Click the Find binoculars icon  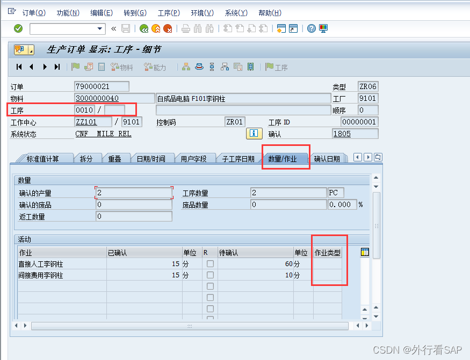pos(198,29)
